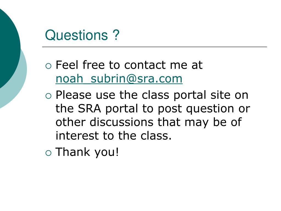Screen dimensions: 281x211
Task: Click the question mark in the title
Action: pos(116,35)
